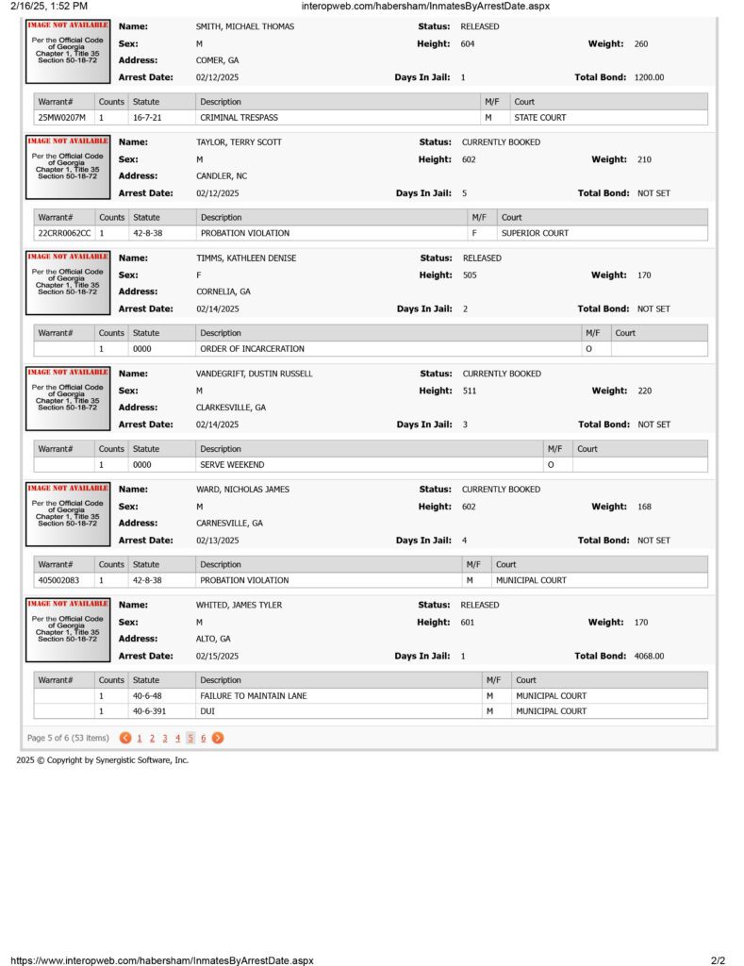The image size is (744, 966).
Task: Select the CRIMINAL TRESPASS charge row
Action: (x=371, y=117)
